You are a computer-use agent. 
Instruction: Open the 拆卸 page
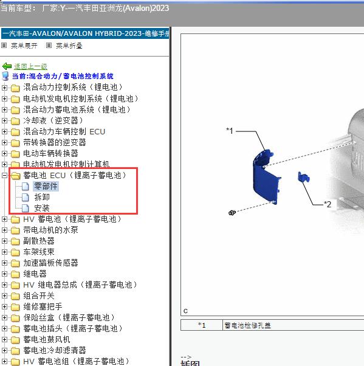pyautogui.click(x=42, y=197)
